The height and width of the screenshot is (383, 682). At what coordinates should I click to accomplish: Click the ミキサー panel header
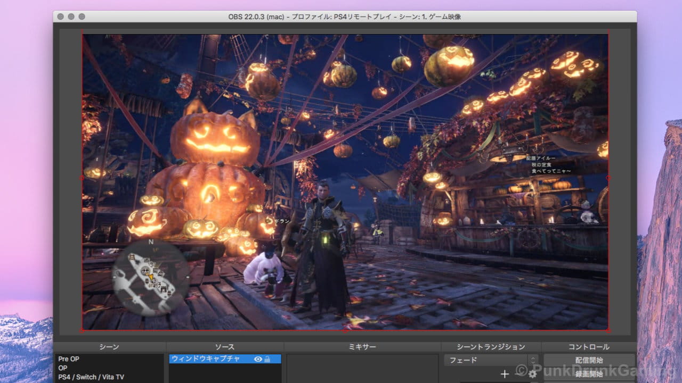(x=362, y=347)
